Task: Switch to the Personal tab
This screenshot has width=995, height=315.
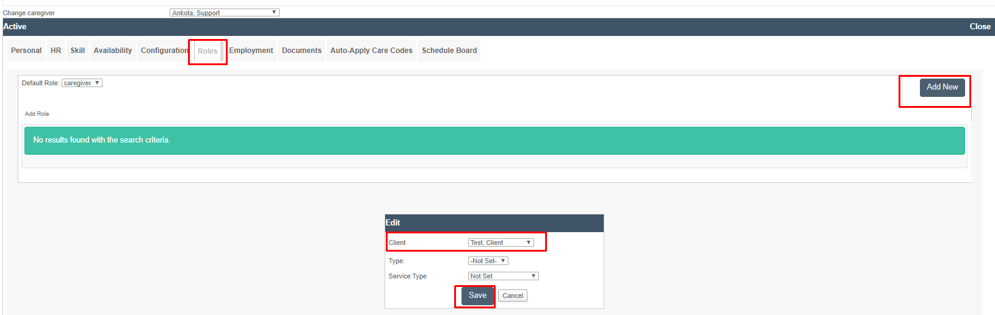Action: point(26,51)
